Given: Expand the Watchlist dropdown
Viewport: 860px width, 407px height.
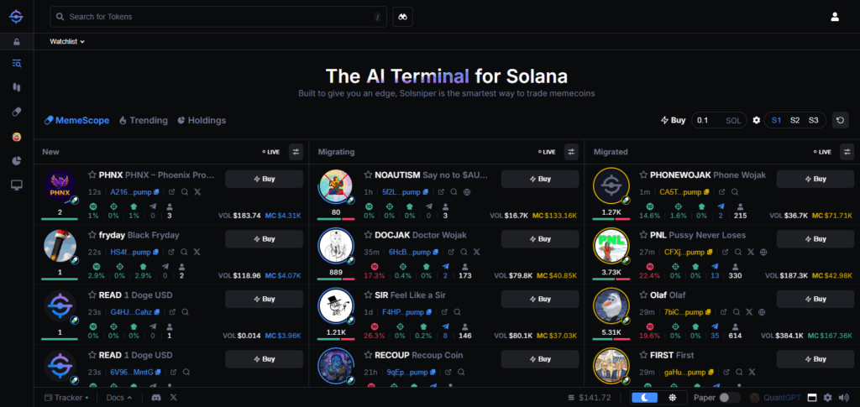Looking at the screenshot, I should 67,41.
